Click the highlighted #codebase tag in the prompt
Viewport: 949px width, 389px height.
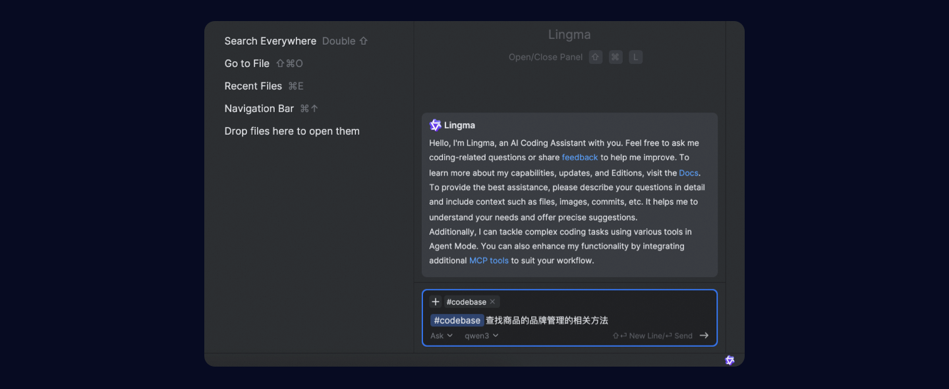pos(457,321)
